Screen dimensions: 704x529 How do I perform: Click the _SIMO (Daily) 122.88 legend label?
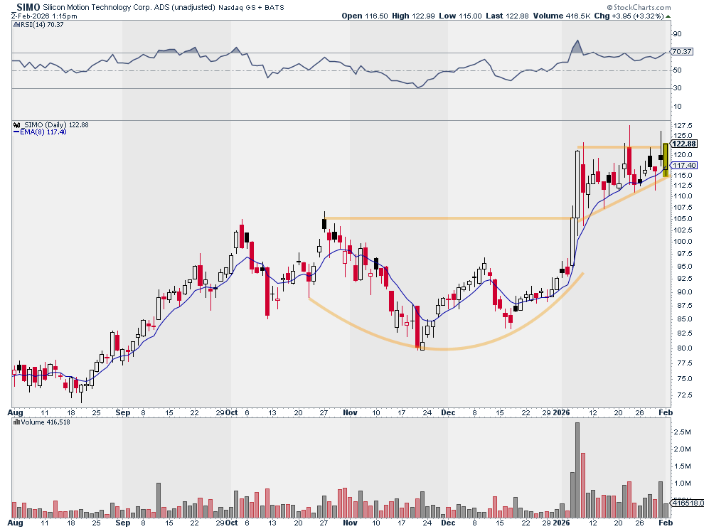(x=55, y=125)
